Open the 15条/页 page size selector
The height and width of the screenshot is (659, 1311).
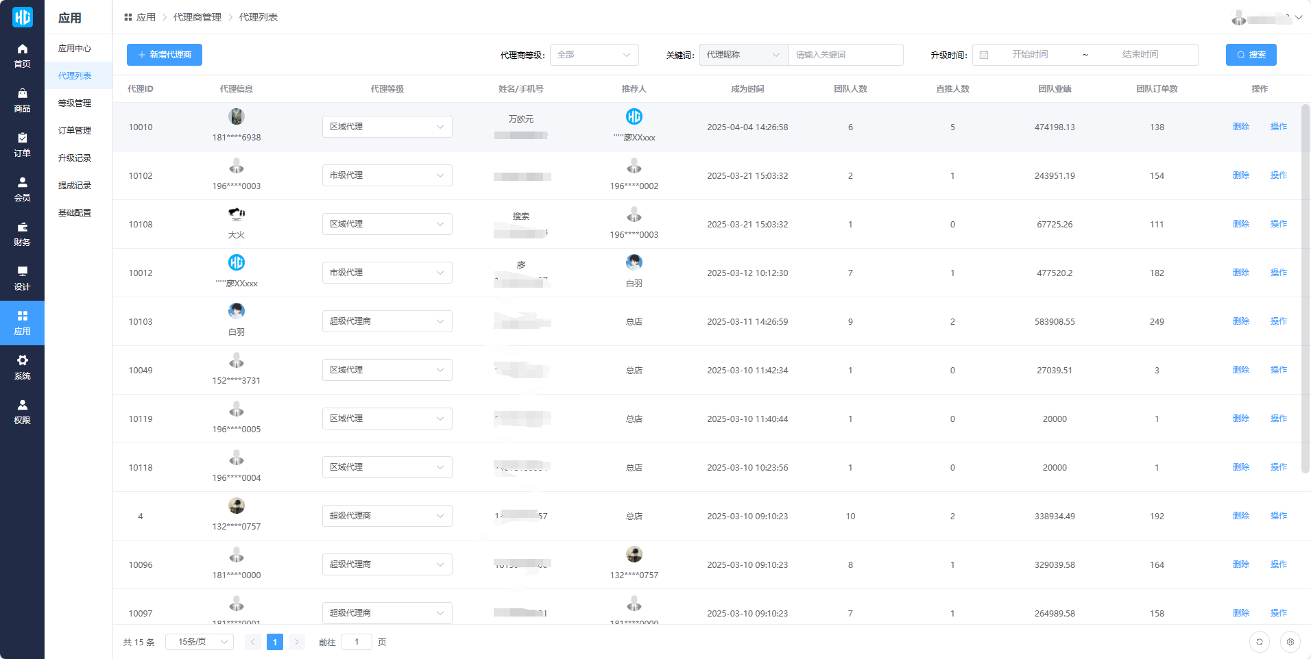[200, 642]
